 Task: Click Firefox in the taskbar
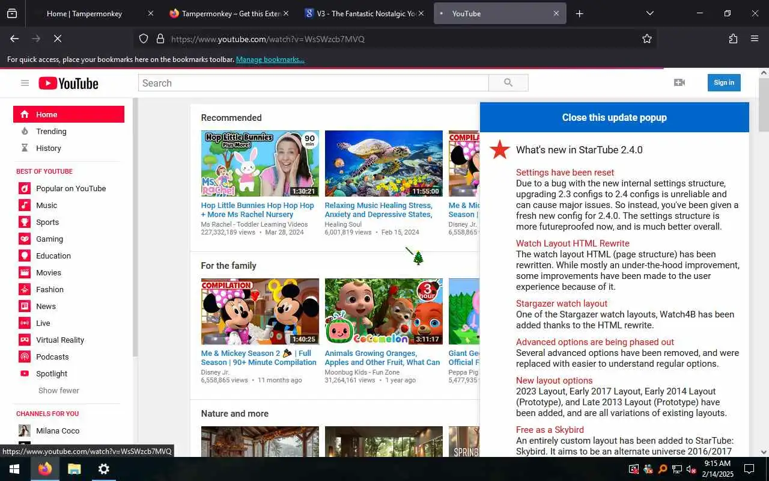click(x=45, y=469)
